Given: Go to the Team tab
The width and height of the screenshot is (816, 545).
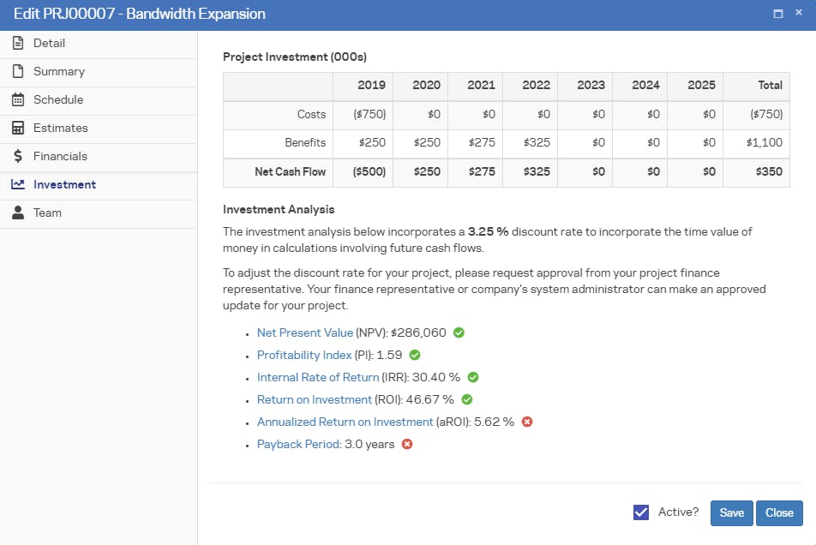Looking at the screenshot, I should 47,213.
